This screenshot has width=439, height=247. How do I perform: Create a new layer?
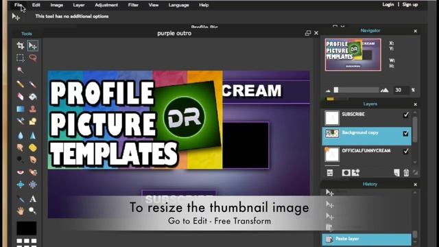coord(396,173)
